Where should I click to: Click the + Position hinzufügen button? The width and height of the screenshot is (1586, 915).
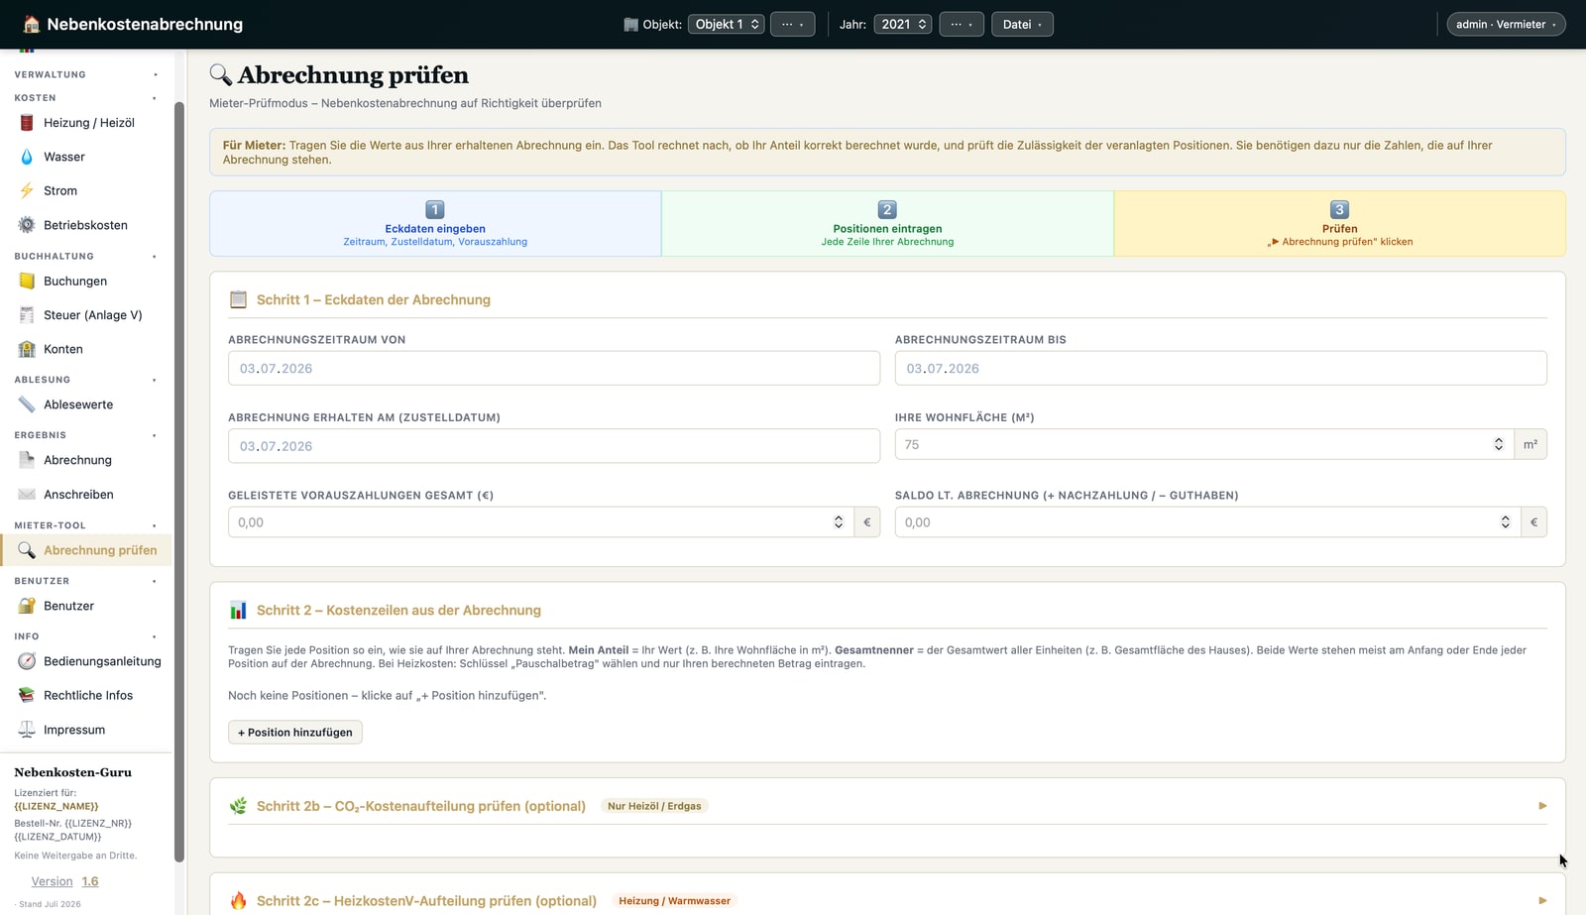(x=295, y=733)
